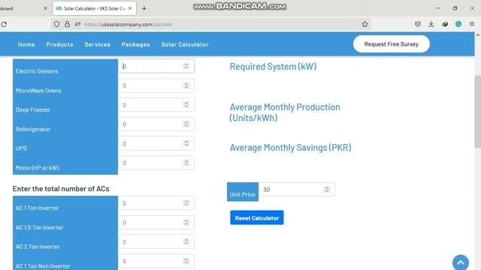
Task: Click the MicroWave Ovens spinner arrows
Action: (x=186, y=85)
